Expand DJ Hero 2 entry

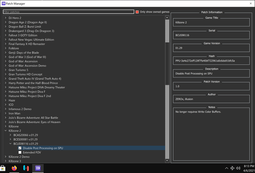(x=6, y=18)
